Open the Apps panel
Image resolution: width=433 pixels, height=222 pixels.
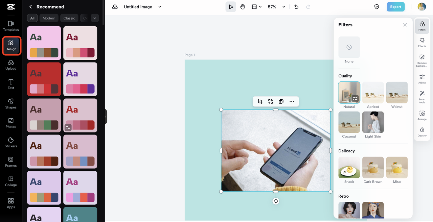(x=11, y=203)
